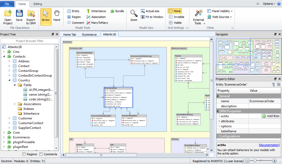Expand the attributes property row
This screenshot has width=282, height=164.
(x=219, y=121)
